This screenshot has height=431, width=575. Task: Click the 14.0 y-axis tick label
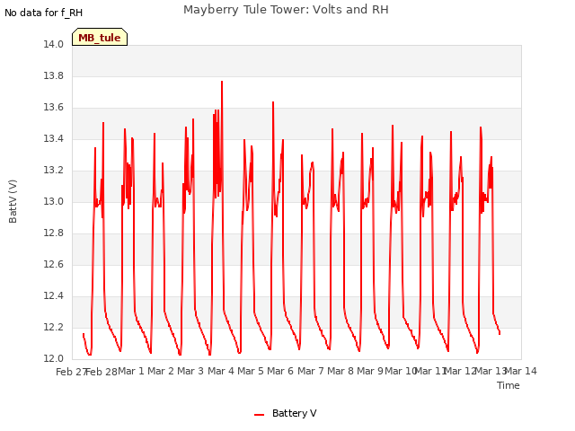pyautogui.click(x=54, y=44)
